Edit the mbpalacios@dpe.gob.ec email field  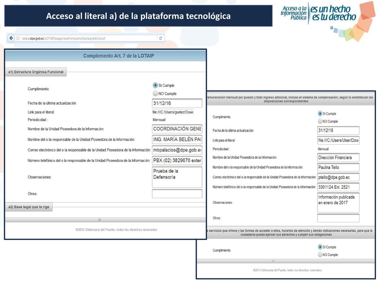(177, 150)
